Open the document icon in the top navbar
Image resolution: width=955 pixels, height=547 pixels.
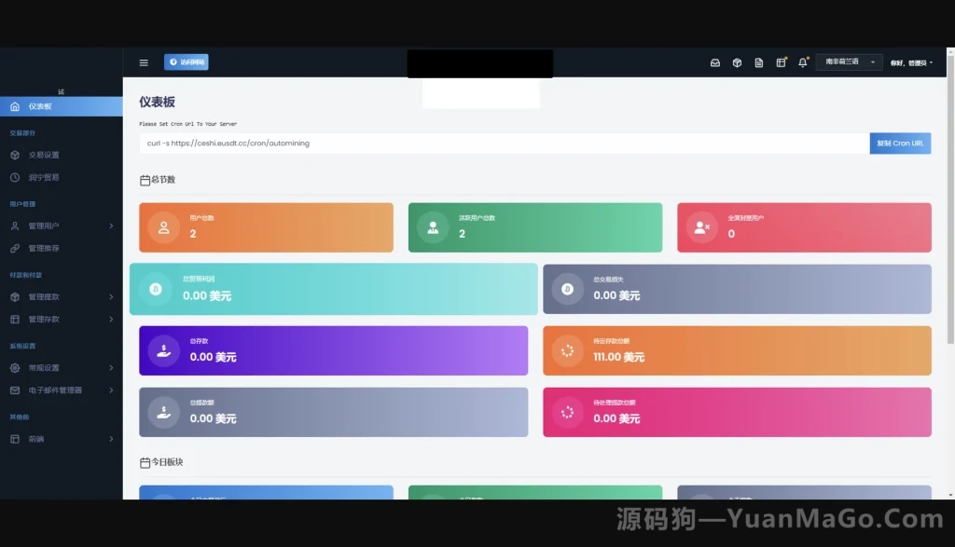(758, 62)
